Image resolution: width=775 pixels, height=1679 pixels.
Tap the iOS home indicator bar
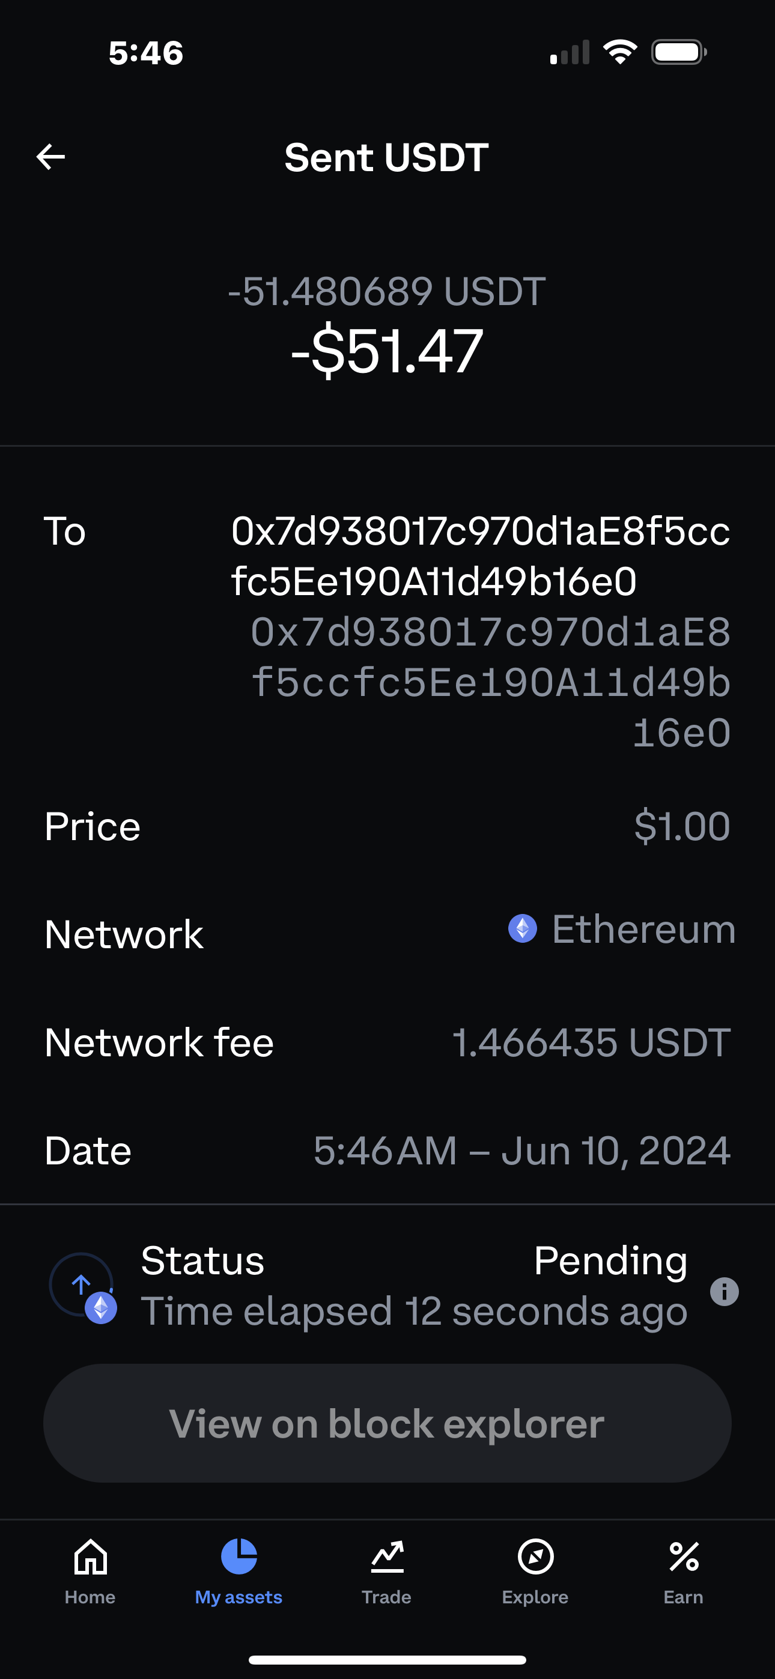pos(387,1659)
